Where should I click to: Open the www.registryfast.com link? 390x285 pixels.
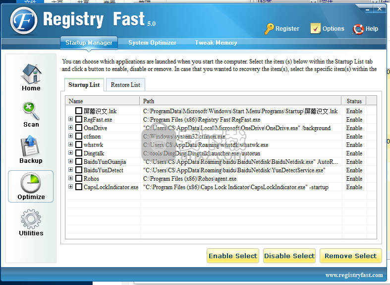click(354, 275)
